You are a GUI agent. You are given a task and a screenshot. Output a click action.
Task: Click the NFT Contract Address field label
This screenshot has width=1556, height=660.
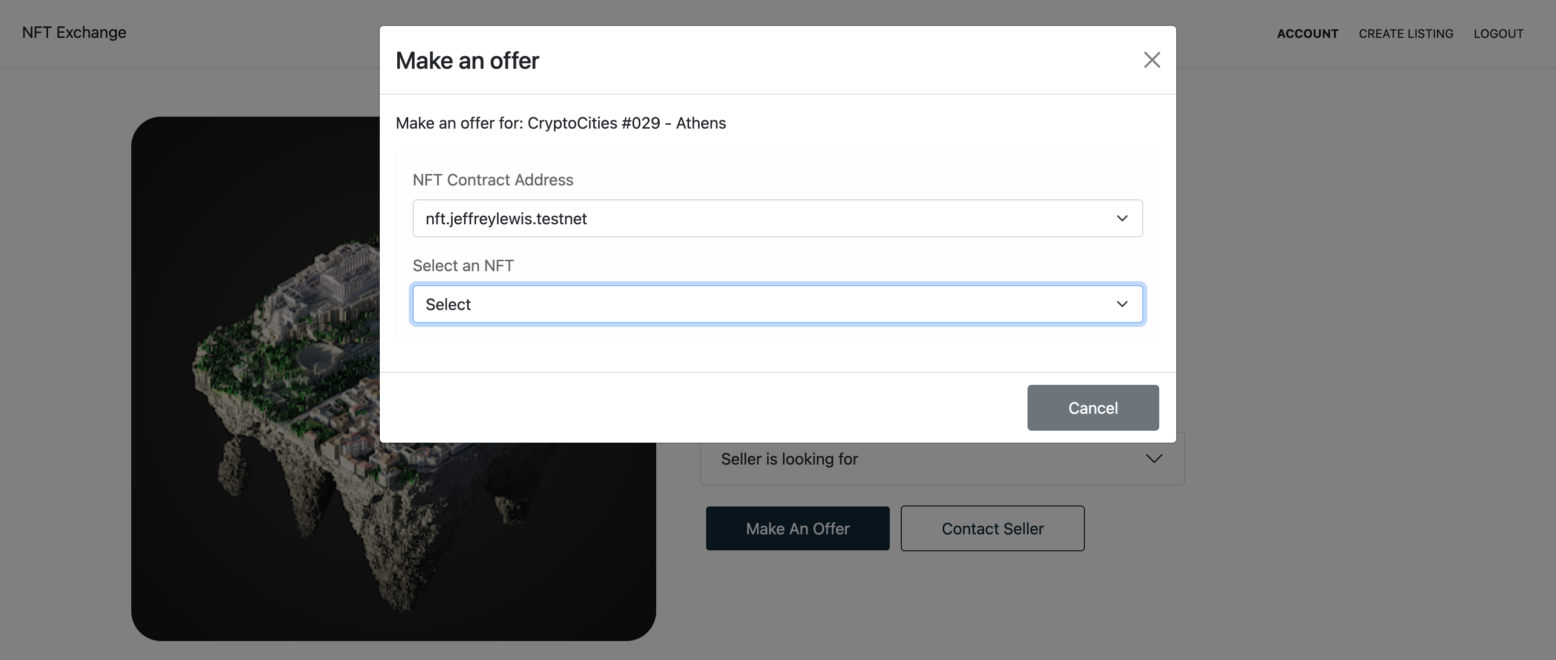[x=493, y=180]
